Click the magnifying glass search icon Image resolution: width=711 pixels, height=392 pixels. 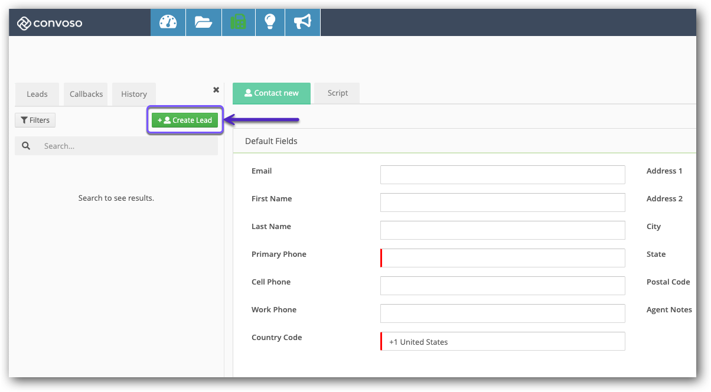(x=26, y=146)
